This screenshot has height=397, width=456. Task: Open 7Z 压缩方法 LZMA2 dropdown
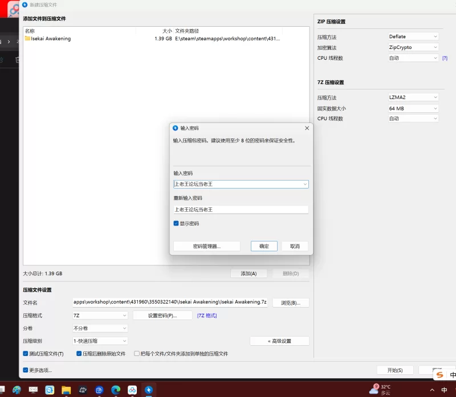(x=413, y=97)
